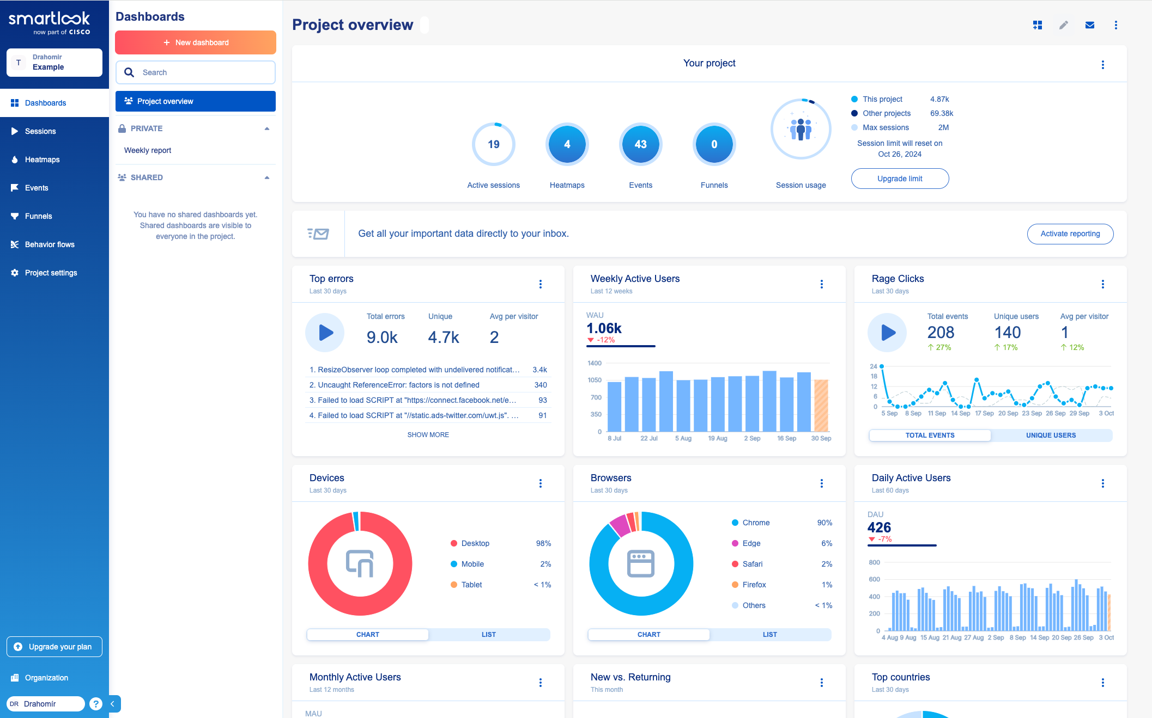The height and width of the screenshot is (718, 1152).
Task: Open Behavior flows in sidebar
Action: pos(54,244)
